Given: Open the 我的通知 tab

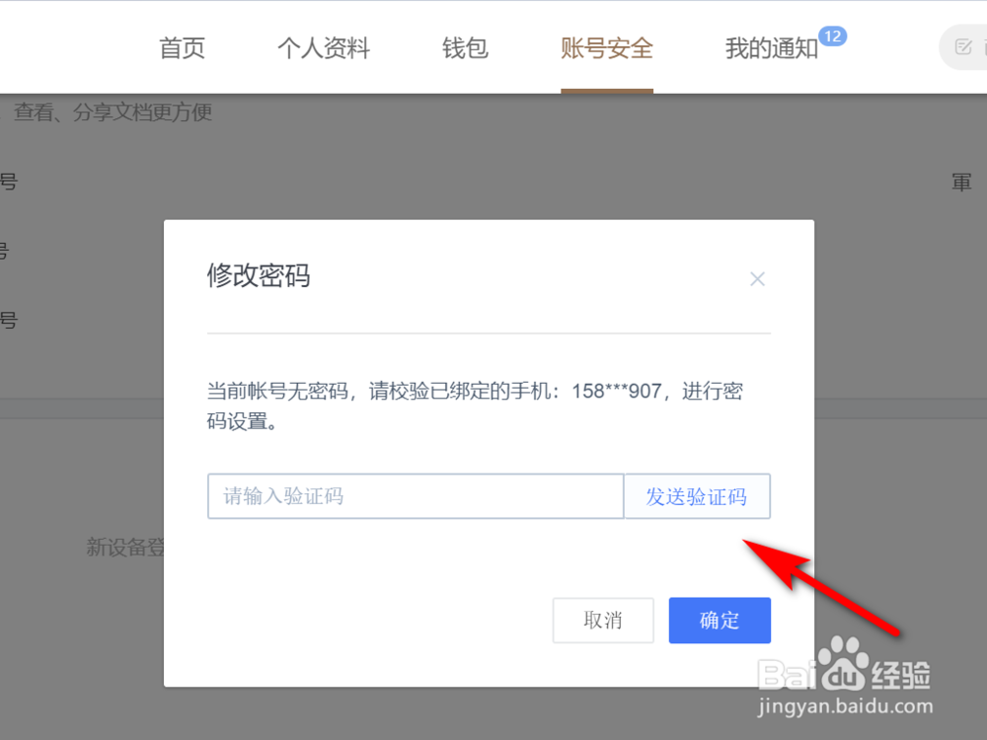Looking at the screenshot, I should 772,47.
